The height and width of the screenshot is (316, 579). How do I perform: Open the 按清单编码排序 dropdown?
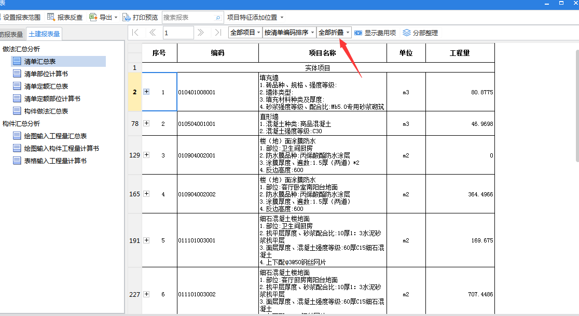(289, 33)
